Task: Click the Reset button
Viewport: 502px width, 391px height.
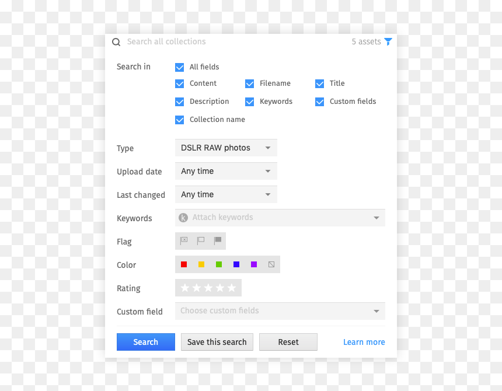Action: (x=288, y=342)
